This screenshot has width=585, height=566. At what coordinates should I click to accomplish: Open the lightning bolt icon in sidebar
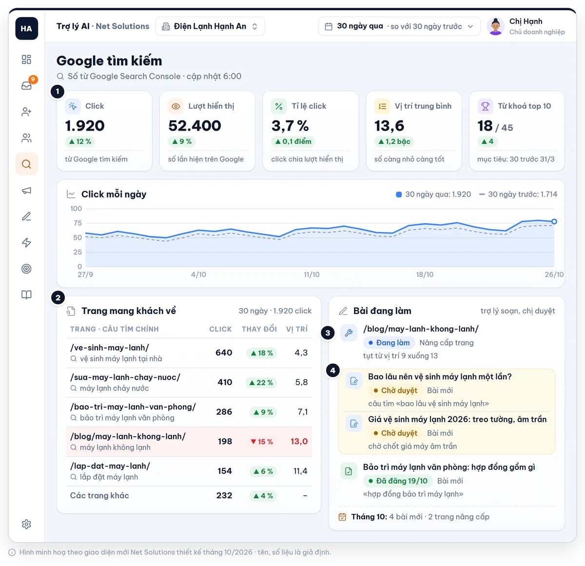click(x=26, y=243)
